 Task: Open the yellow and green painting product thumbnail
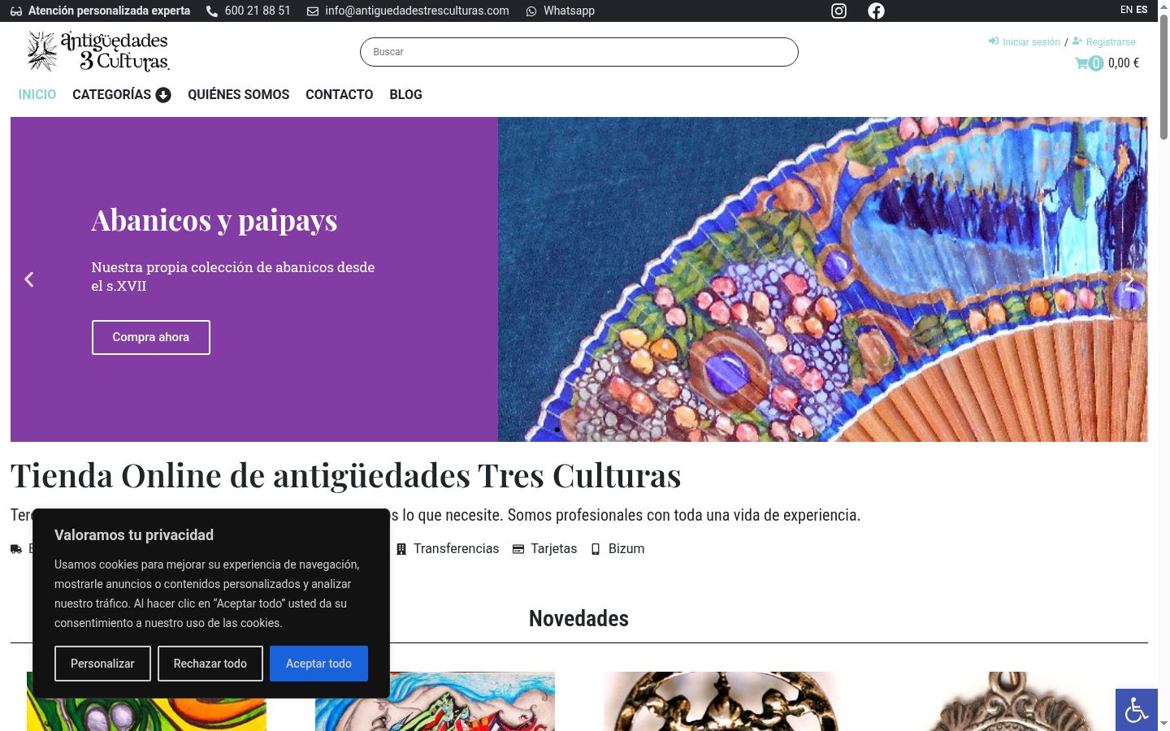146,701
